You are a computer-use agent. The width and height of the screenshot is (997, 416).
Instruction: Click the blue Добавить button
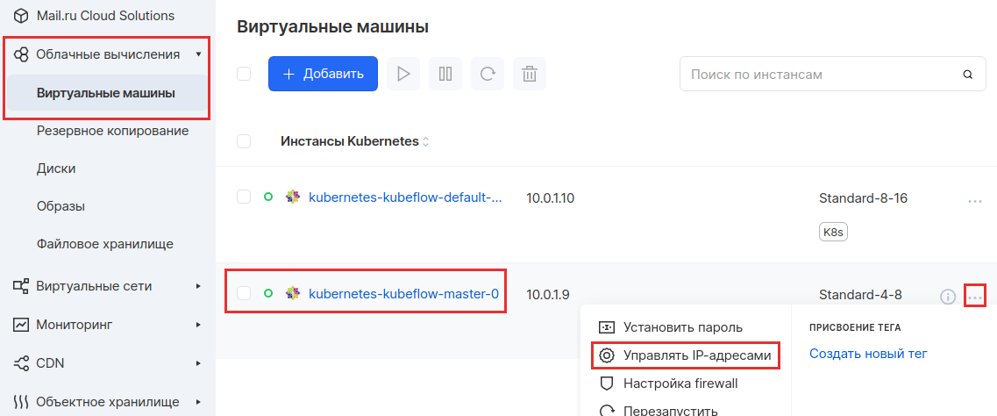[323, 74]
